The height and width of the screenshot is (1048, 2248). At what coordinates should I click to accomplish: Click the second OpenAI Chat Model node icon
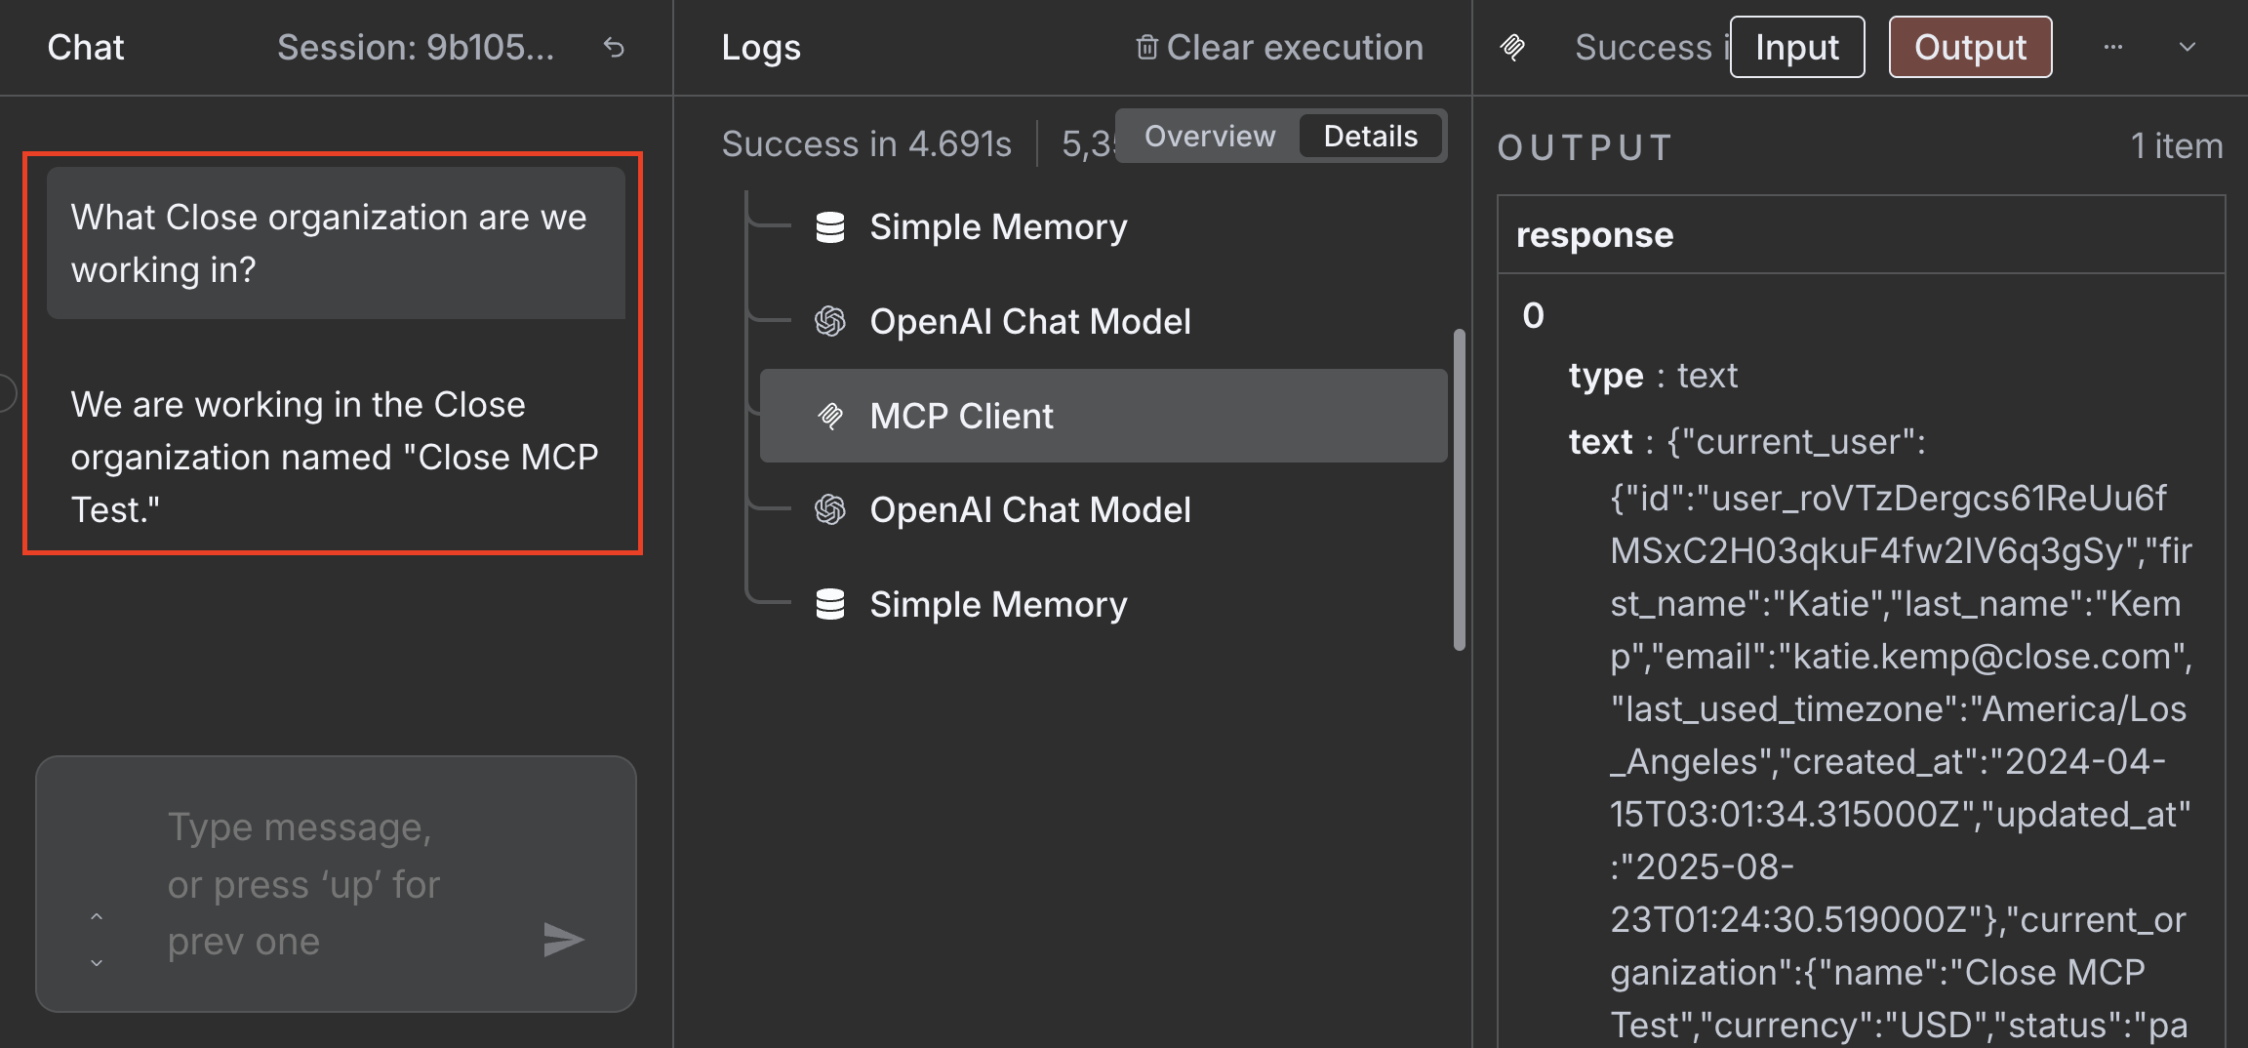coord(828,508)
